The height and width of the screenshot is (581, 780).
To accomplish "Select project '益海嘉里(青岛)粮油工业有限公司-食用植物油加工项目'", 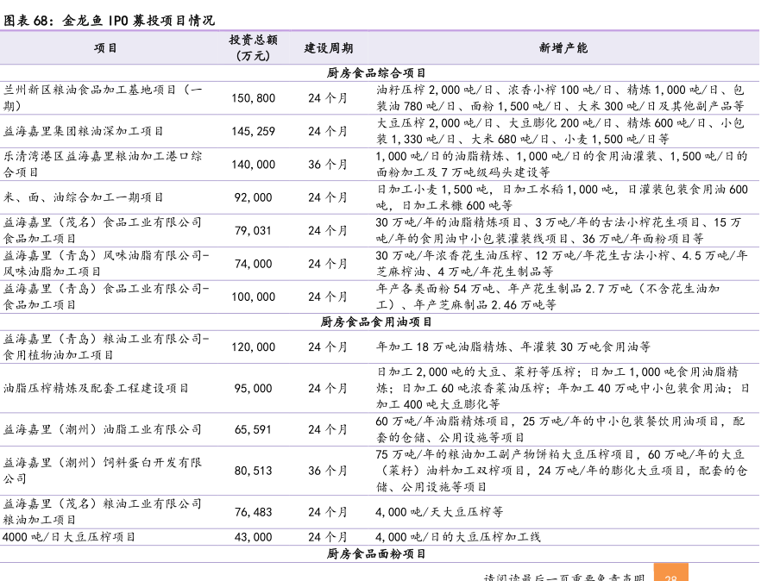I will coord(106,347).
